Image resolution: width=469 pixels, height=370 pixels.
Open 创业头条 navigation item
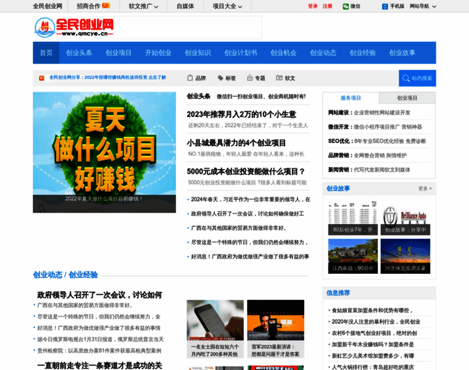(79, 53)
